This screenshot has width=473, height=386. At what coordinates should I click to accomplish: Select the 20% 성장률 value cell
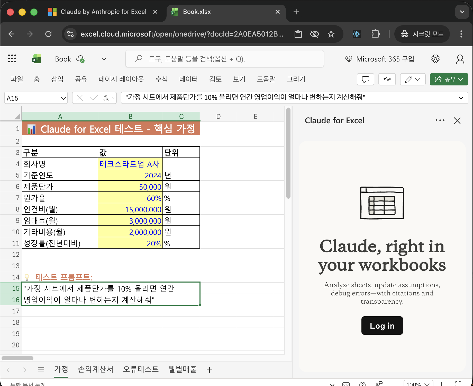click(x=130, y=243)
